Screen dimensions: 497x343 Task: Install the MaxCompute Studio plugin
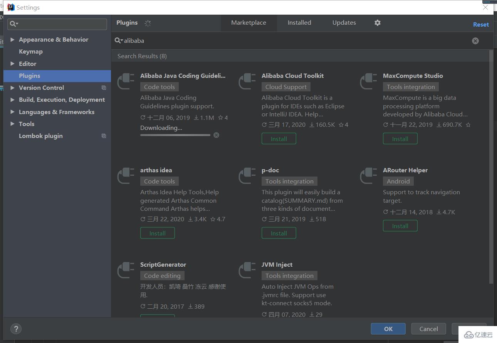point(400,139)
